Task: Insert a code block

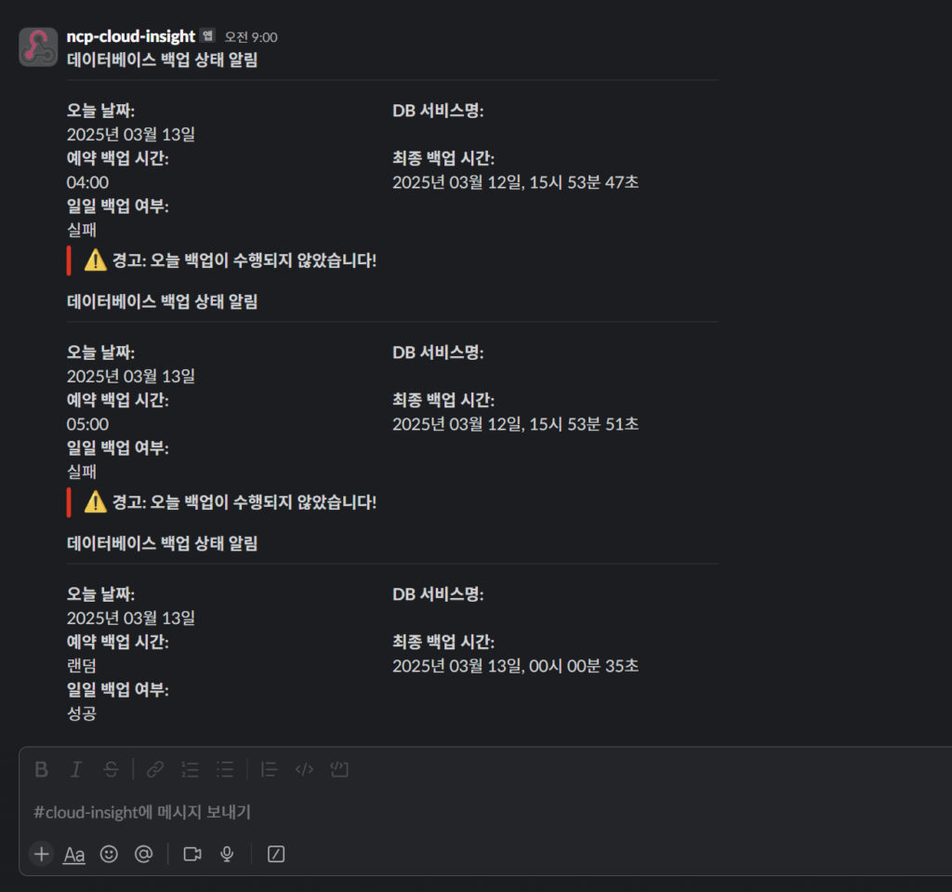Action: [339, 769]
